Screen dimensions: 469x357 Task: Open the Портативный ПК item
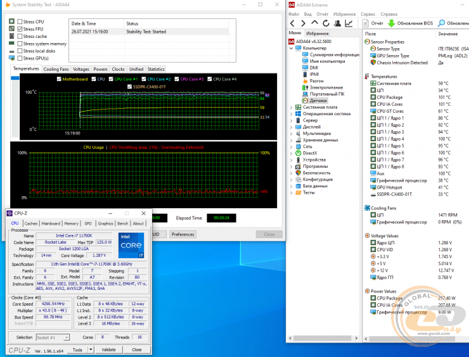click(x=327, y=94)
